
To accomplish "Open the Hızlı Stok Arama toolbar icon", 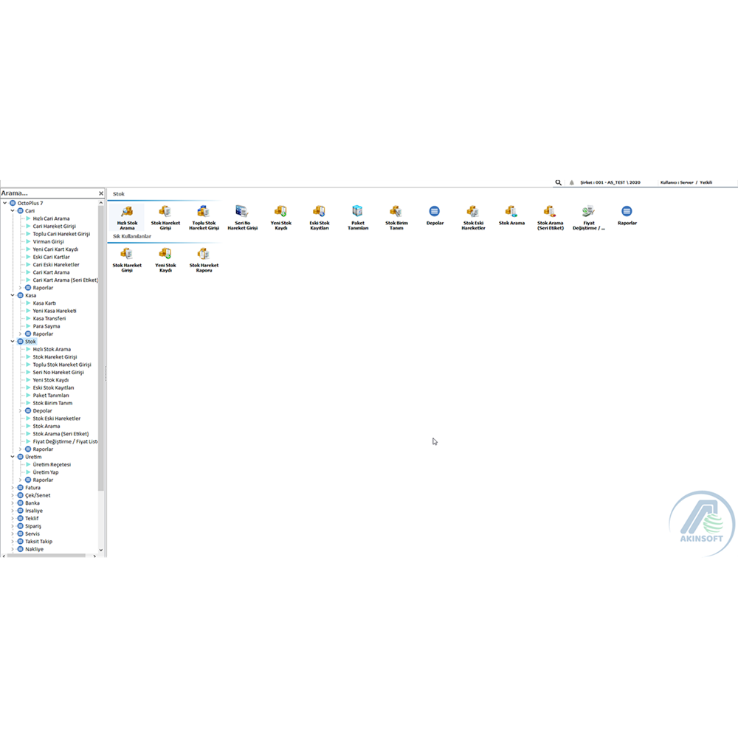I will point(126,213).
